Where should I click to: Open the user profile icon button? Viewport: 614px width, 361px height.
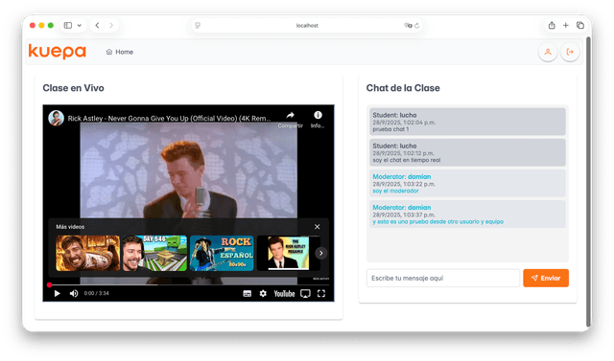point(548,52)
